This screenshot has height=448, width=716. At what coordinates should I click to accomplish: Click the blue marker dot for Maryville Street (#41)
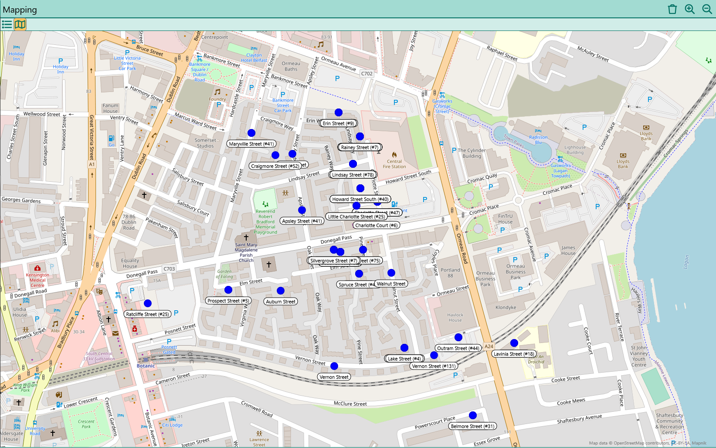pos(251,133)
